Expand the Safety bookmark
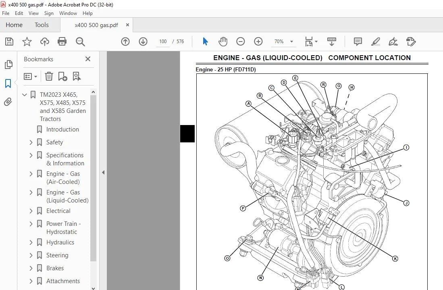Viewport: 443px width, 290px height. click(x=31, y=142)
